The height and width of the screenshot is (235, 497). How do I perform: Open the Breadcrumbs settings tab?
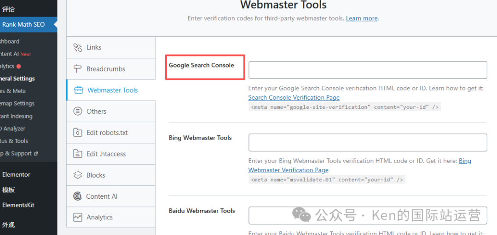point(111,69)
